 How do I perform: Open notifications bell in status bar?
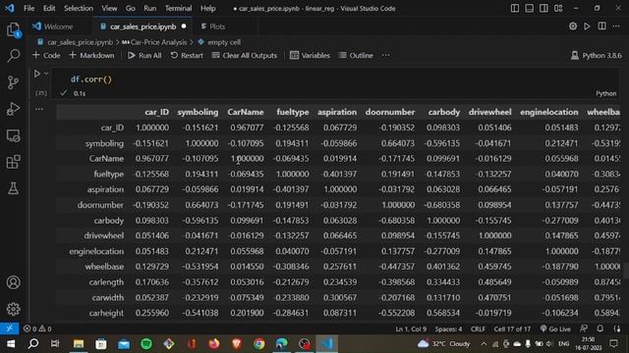click(x=600, y=328)
